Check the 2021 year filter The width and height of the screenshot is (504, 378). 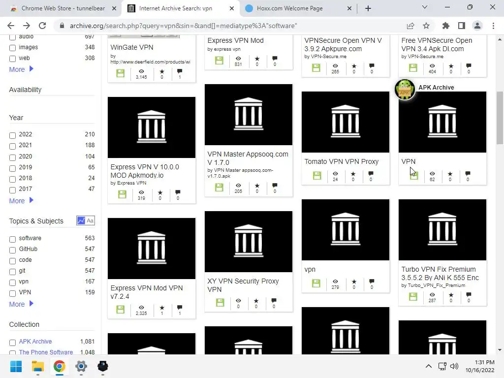coord(12,146)
